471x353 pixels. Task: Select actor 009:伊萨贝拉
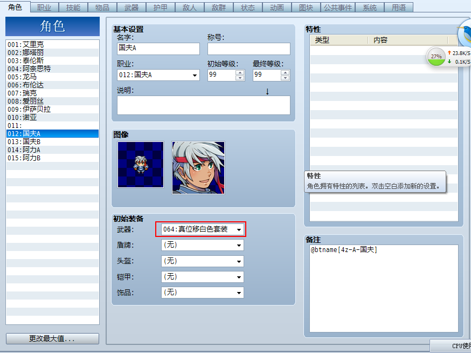click(53, 109)
